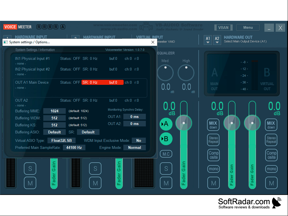Click the System settings dialog title bar icon

[6, 42]
